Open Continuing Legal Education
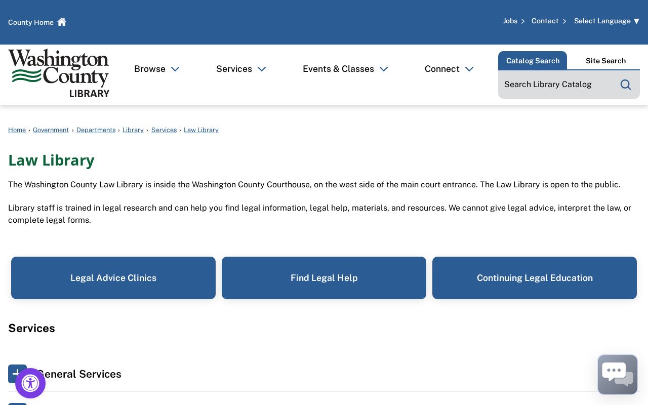The image size is (648, 405). (535, 278)
